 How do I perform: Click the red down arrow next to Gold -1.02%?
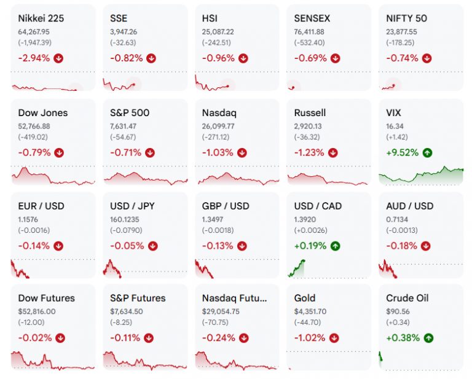pyautogui.click(x=334, y=338)
